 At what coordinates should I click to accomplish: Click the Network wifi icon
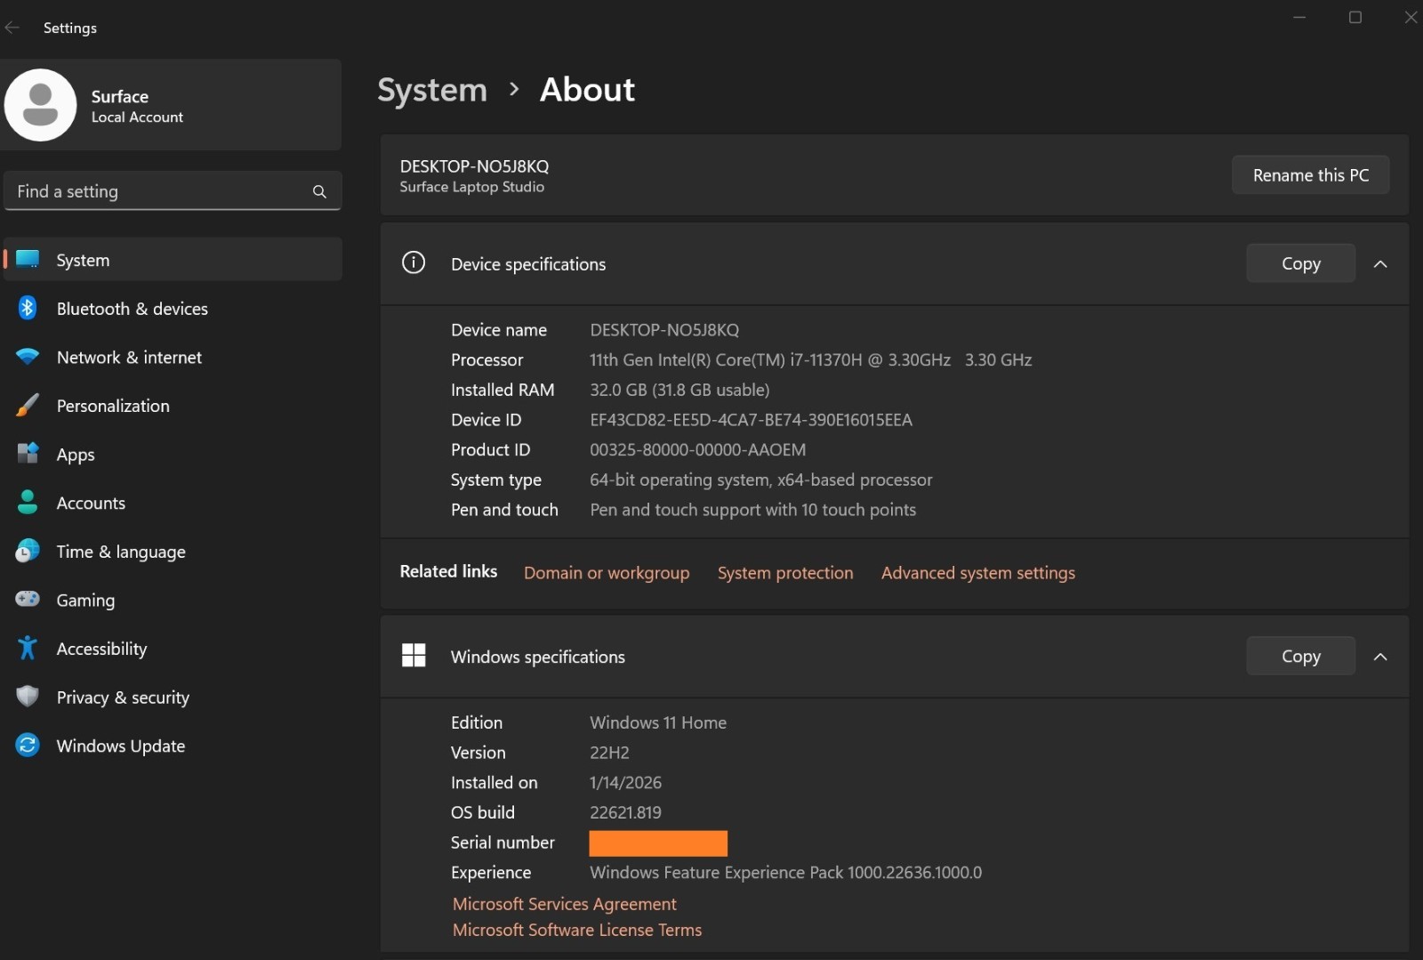pyautogui.click(x=28, y=357)
